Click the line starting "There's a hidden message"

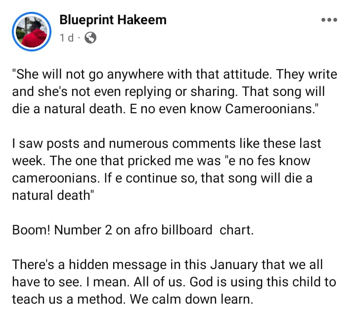(168, 265)
